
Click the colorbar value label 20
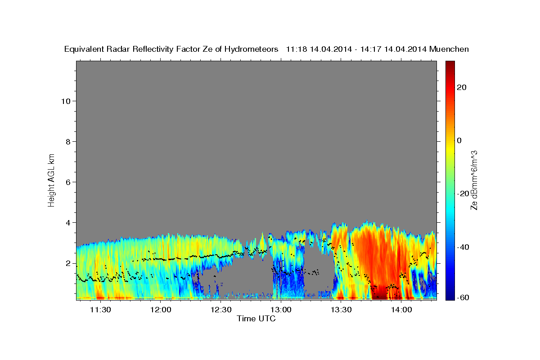pos(461,87)
